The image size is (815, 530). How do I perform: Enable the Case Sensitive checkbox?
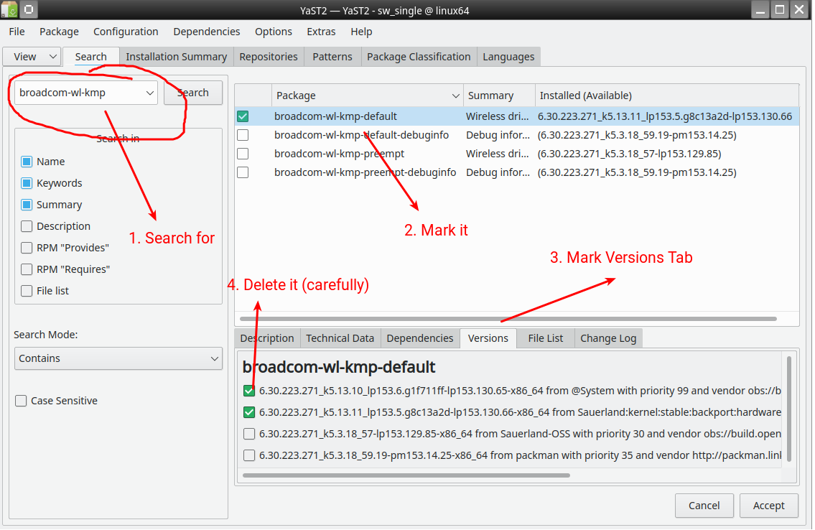[x=21, y=401]
